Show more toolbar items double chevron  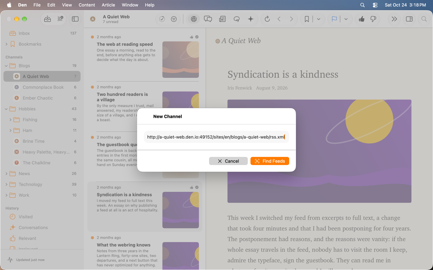[x=394, y=19]
